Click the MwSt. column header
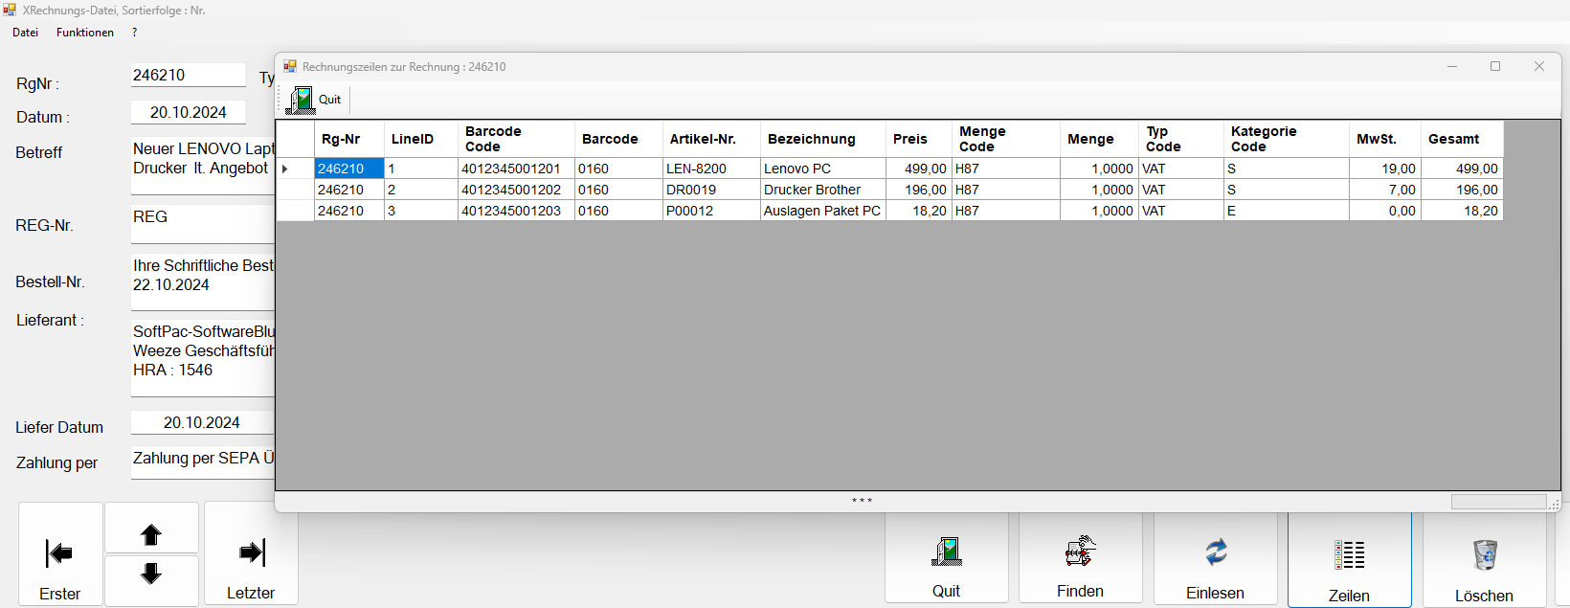 point(1385,139)
